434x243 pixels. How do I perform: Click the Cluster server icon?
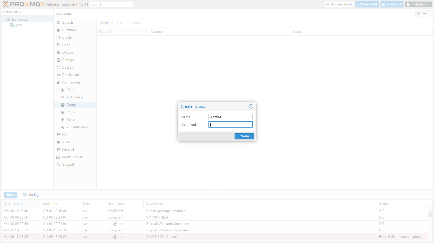[x=58, y=38]
